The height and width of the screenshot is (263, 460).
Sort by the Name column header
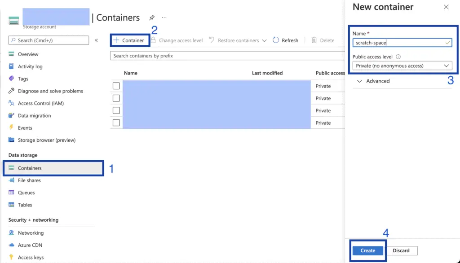(x=131, y=73)
